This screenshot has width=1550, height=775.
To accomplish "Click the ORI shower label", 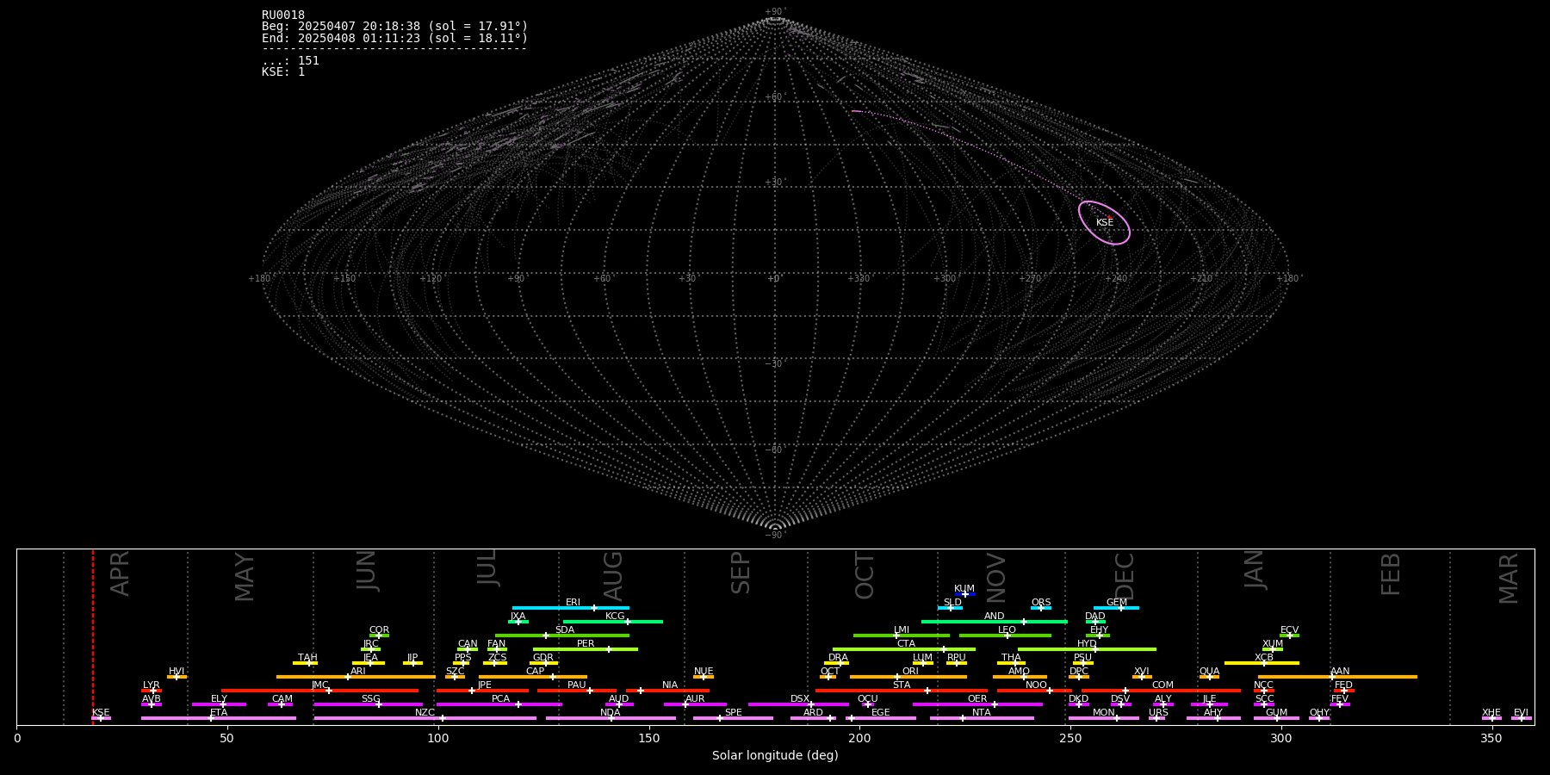I will (910, 672).
